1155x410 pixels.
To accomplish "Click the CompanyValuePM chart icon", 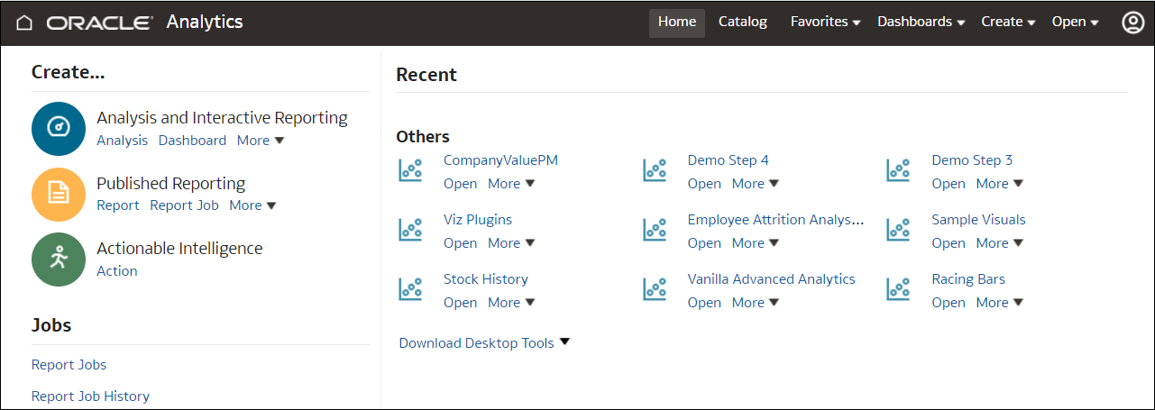I will coord(411,170).
